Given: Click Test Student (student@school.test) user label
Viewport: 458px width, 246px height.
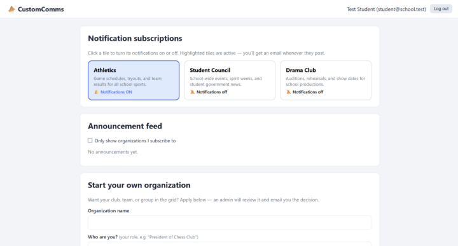Looking at the screenshot, I should [x=386, y=10].
